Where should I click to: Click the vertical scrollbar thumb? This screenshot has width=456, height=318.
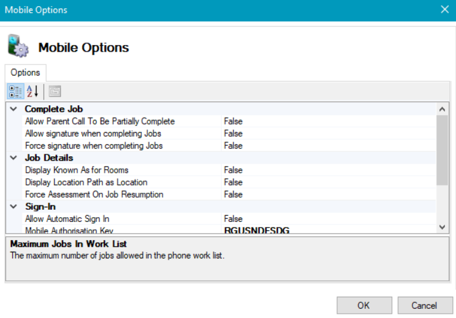coord(443,149)
